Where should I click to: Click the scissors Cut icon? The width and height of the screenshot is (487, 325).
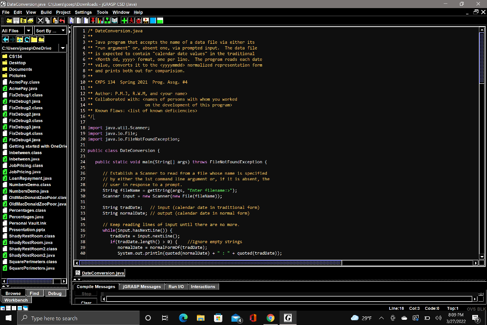point(40,21)
